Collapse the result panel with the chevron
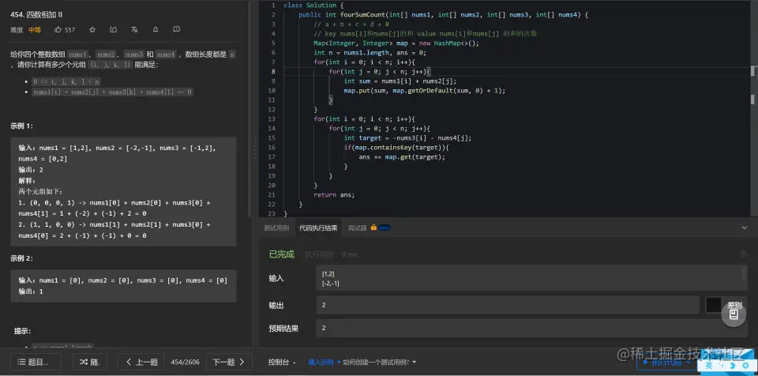 [x=744, y=227]
